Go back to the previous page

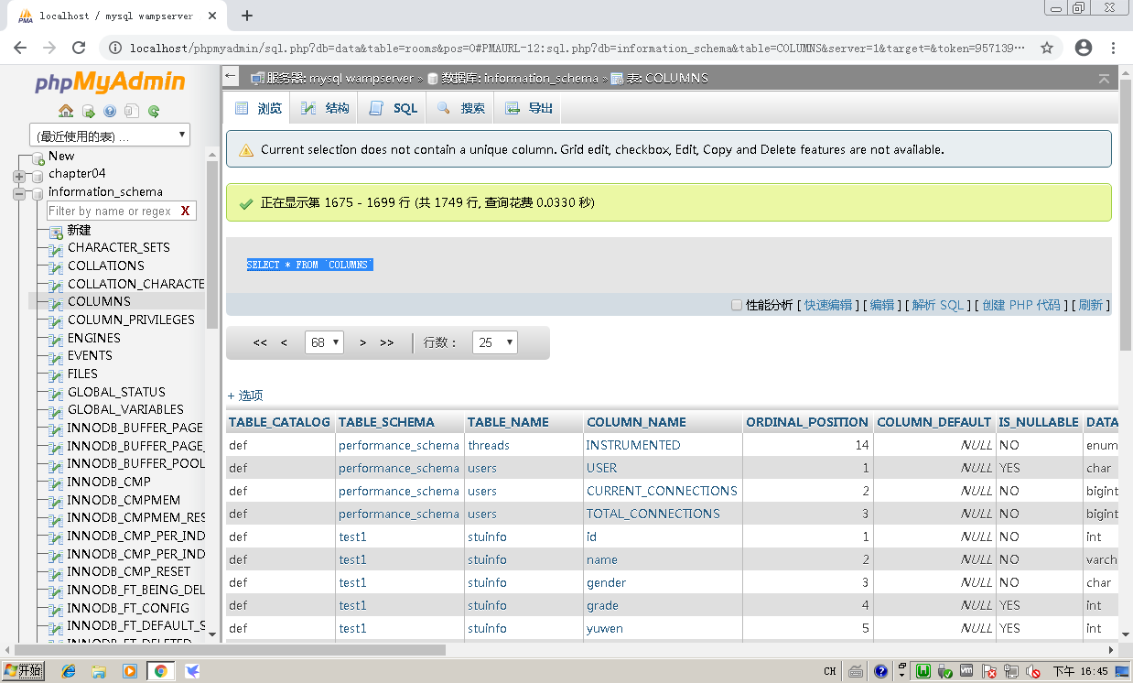21,48
